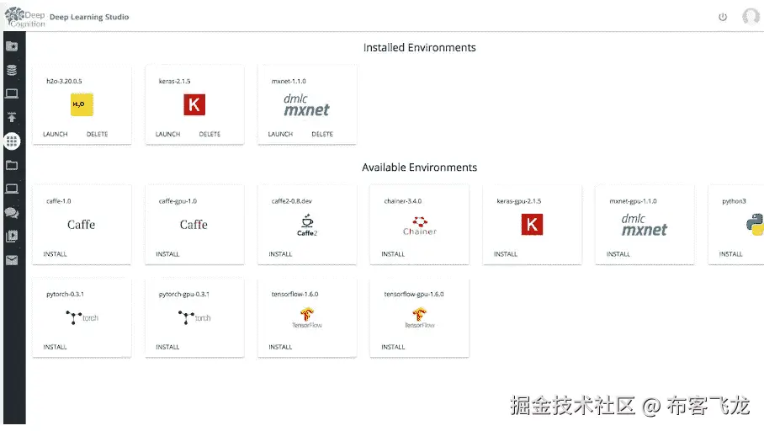Click the Keras logo on keras-2.1.5 card
The width and height of the screenshot is (764, 431).
(x=194, y=104)
